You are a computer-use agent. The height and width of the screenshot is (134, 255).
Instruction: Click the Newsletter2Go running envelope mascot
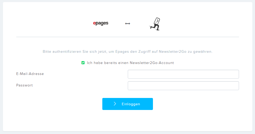pyautogui.click(x=155, y=24)
